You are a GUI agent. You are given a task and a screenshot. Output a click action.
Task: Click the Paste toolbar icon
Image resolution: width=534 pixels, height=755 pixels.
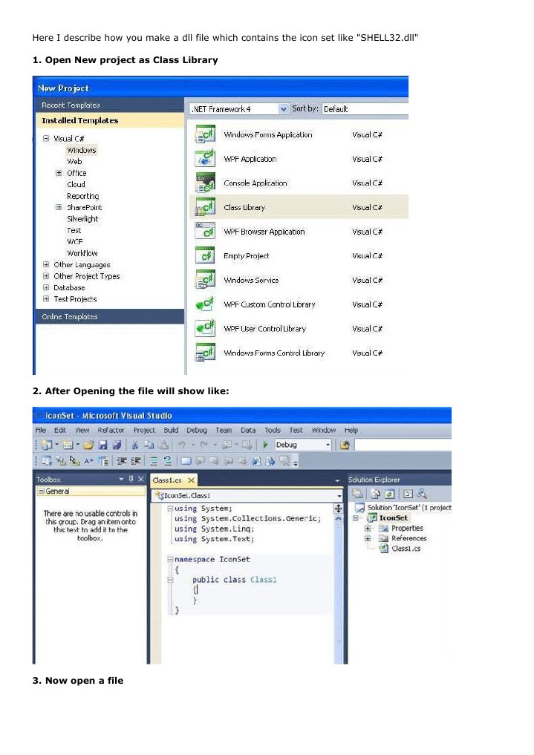[163, 445]
